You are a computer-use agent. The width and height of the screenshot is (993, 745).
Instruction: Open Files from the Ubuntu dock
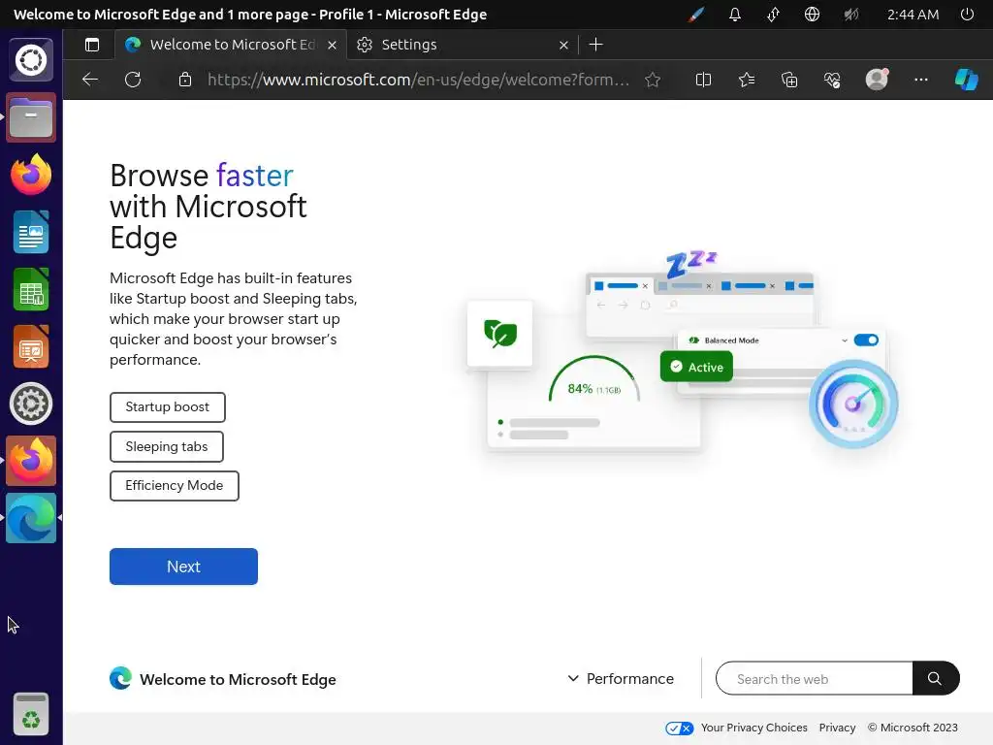pos(31,117)
